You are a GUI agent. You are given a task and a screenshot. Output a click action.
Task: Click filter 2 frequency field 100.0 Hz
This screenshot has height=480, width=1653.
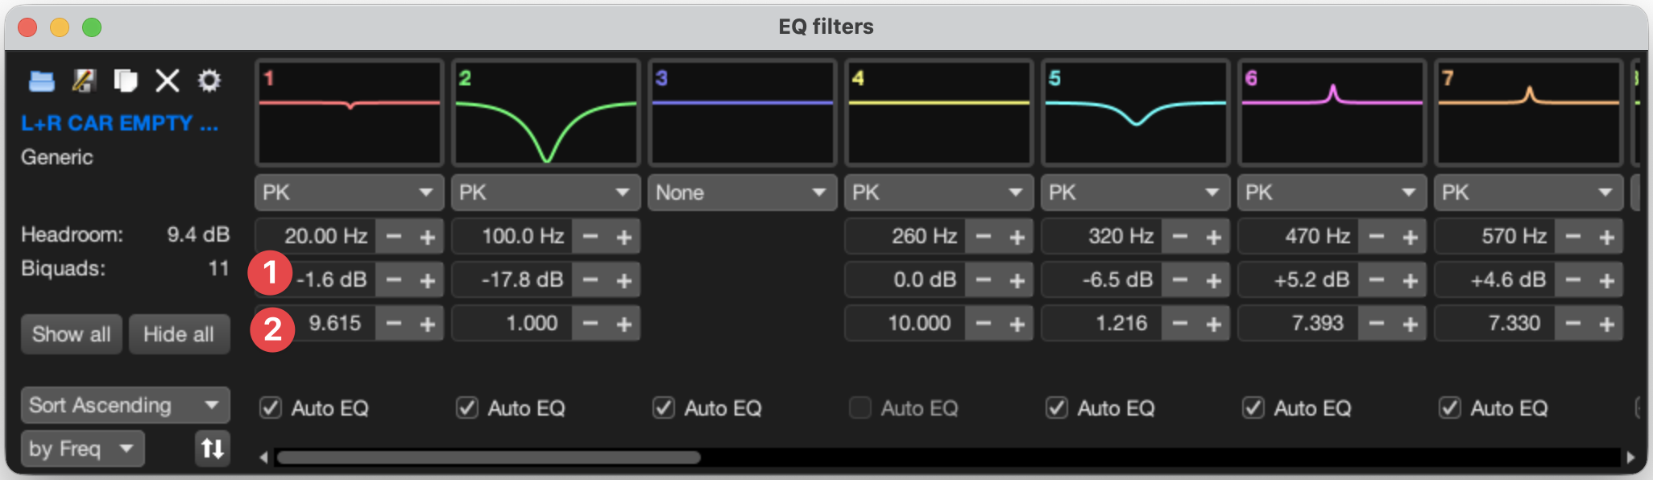[x=512, y=237]
